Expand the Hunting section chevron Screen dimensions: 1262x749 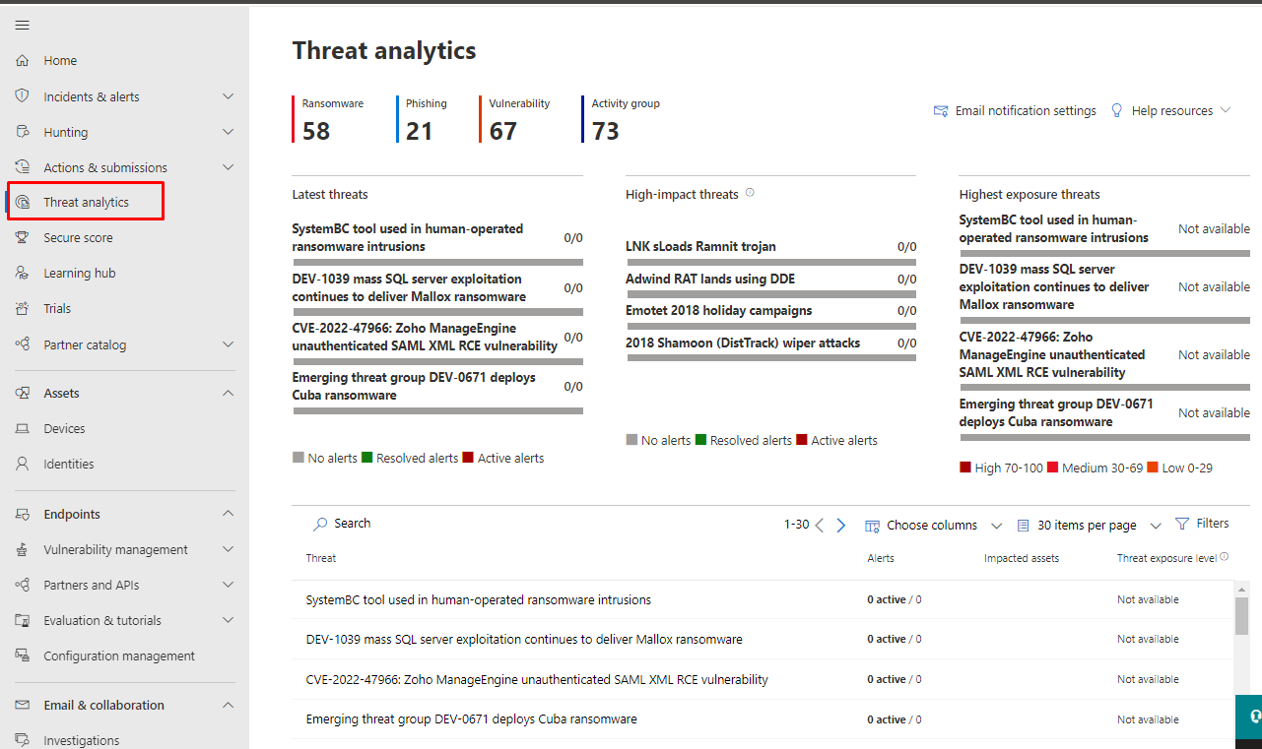pyautogui.click(x=228, y=132)
